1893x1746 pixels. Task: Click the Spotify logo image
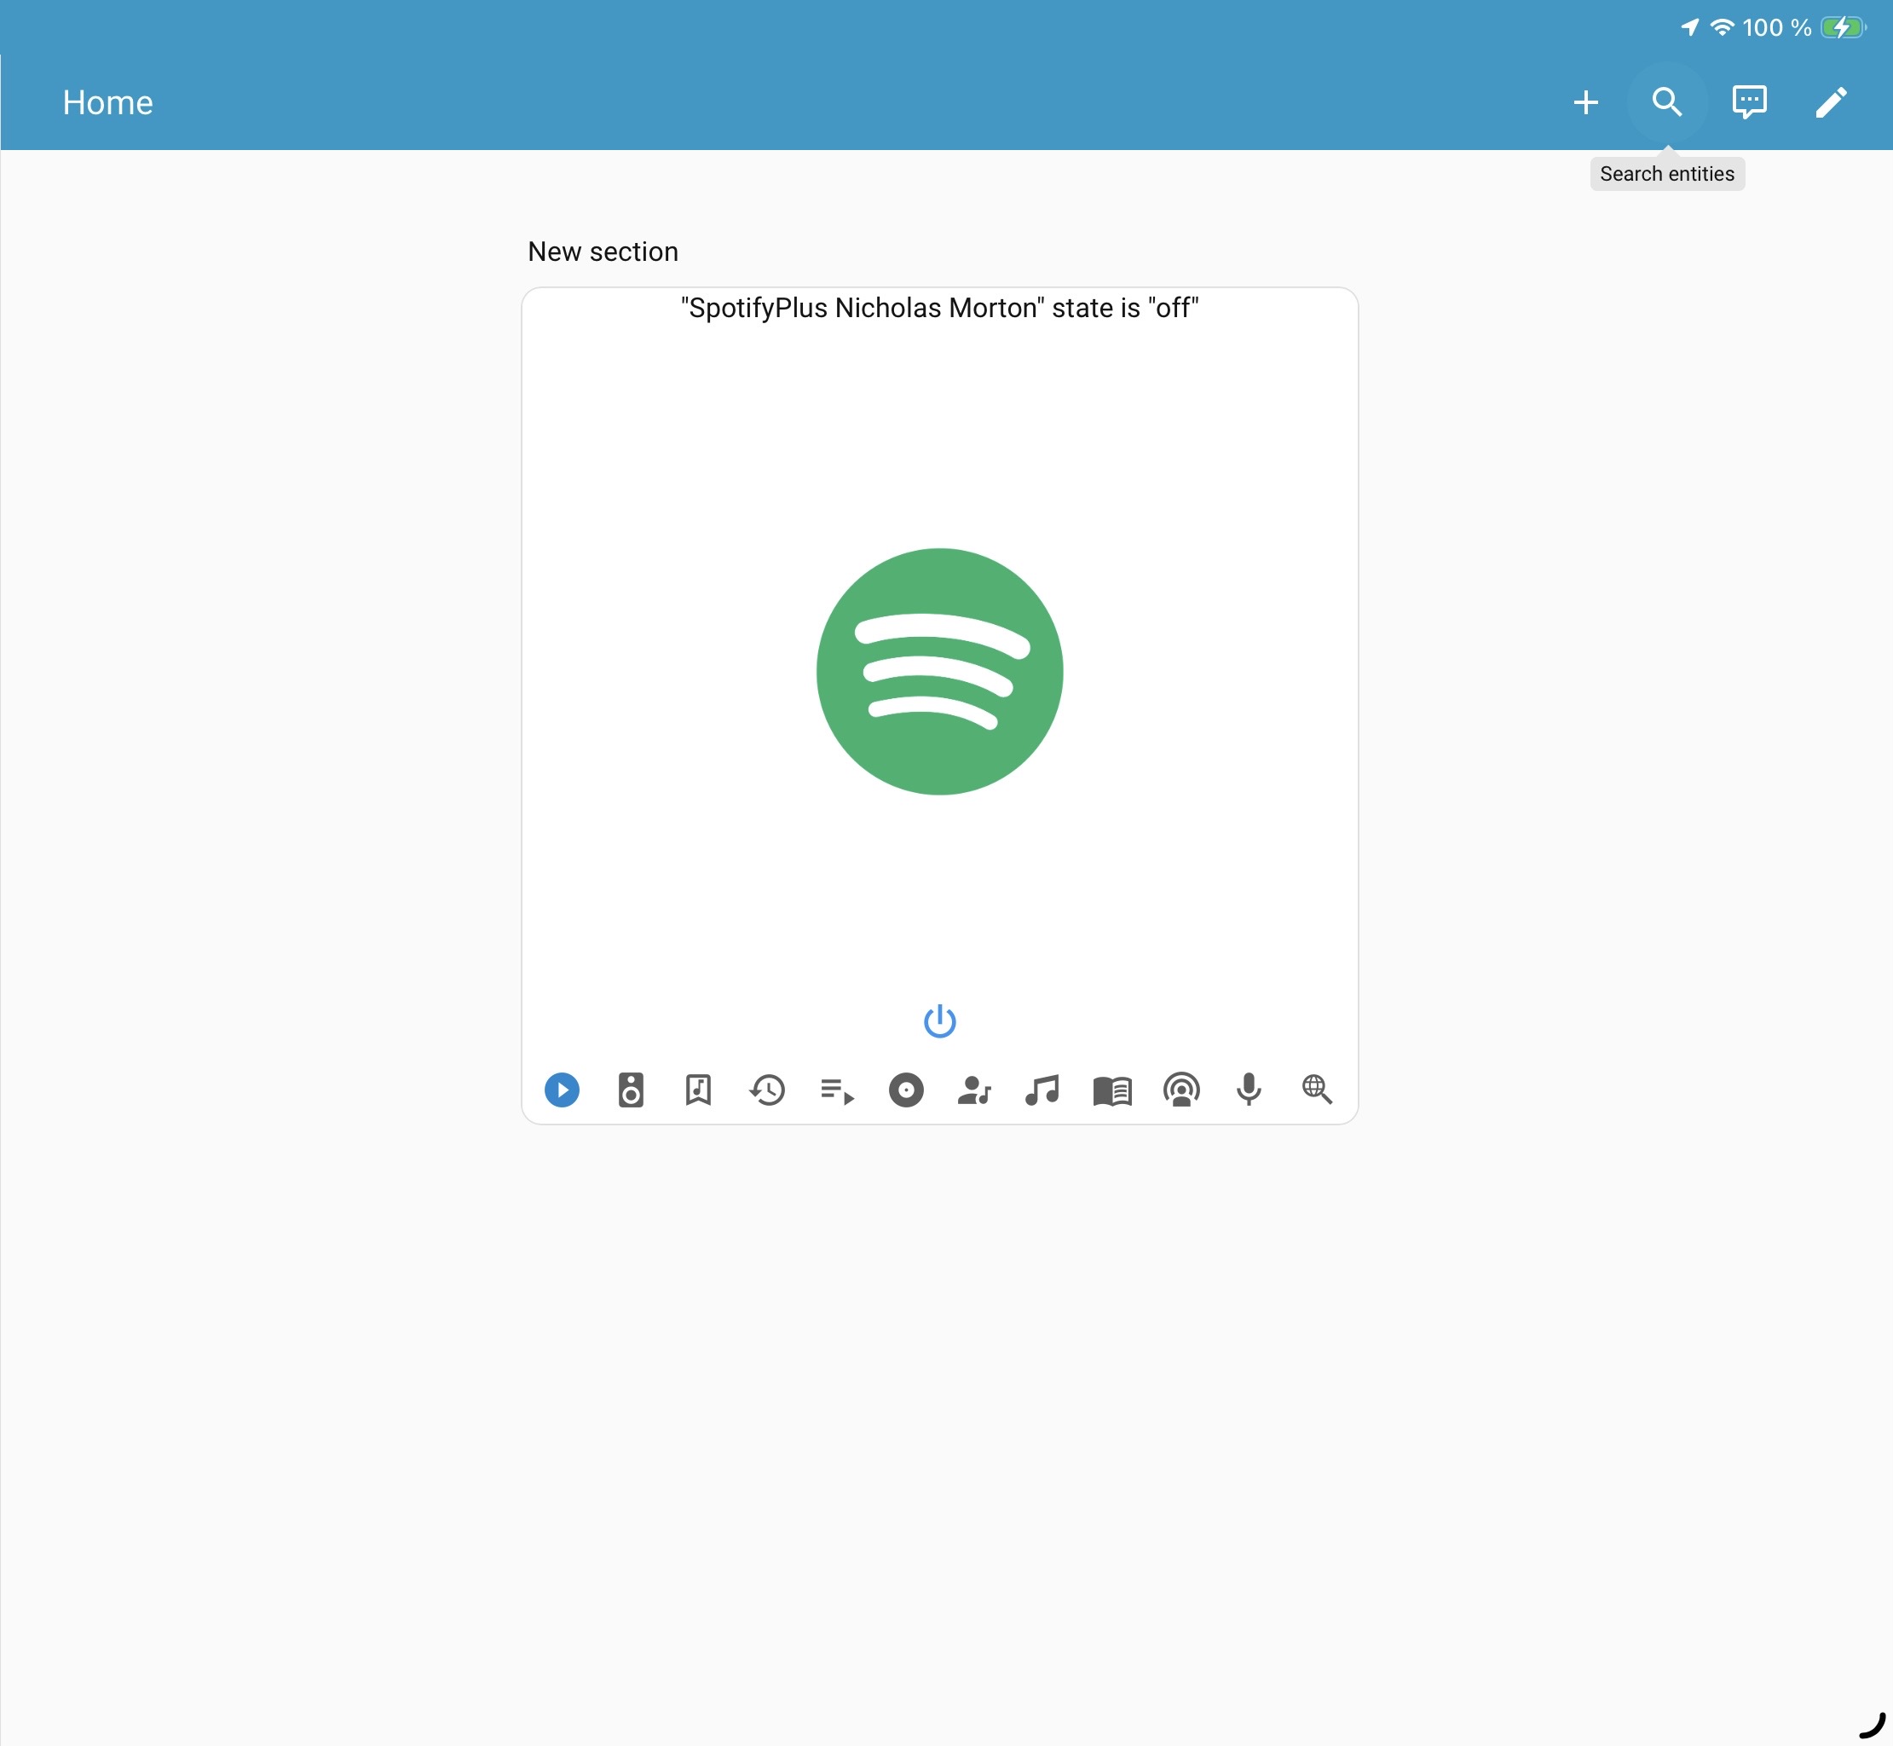click(x=940, y=672)
